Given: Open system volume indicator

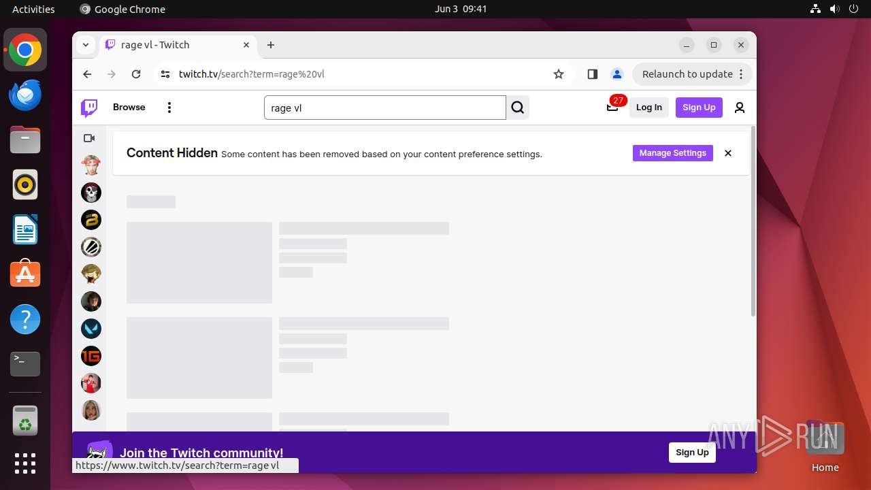Looking at the screenshot, I should click(834, 9).
